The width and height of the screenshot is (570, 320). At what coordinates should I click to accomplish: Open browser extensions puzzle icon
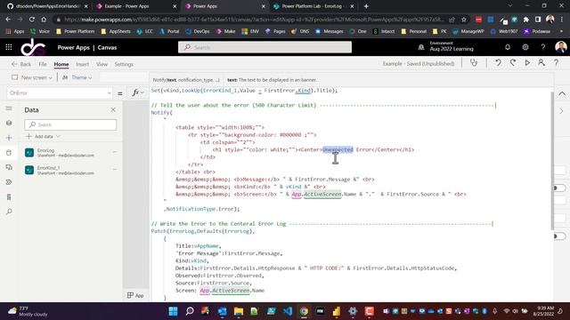pyautogui.click(x=526, y=20)
